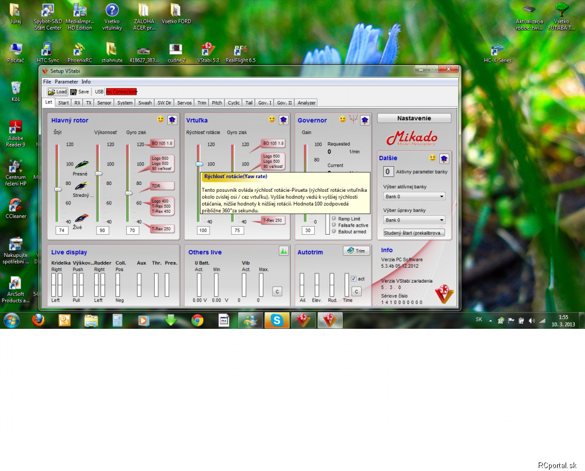
Task: Switch to the Sensor tab
Action: (x=105, y=103)
